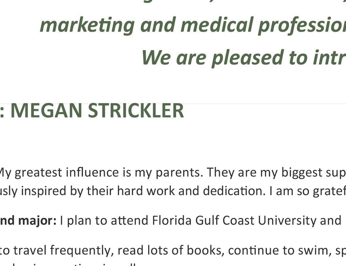Click the word 'inspired' in paragraph
The height and width of the screenshot is (266, 346).
click(x=44, y=191)
